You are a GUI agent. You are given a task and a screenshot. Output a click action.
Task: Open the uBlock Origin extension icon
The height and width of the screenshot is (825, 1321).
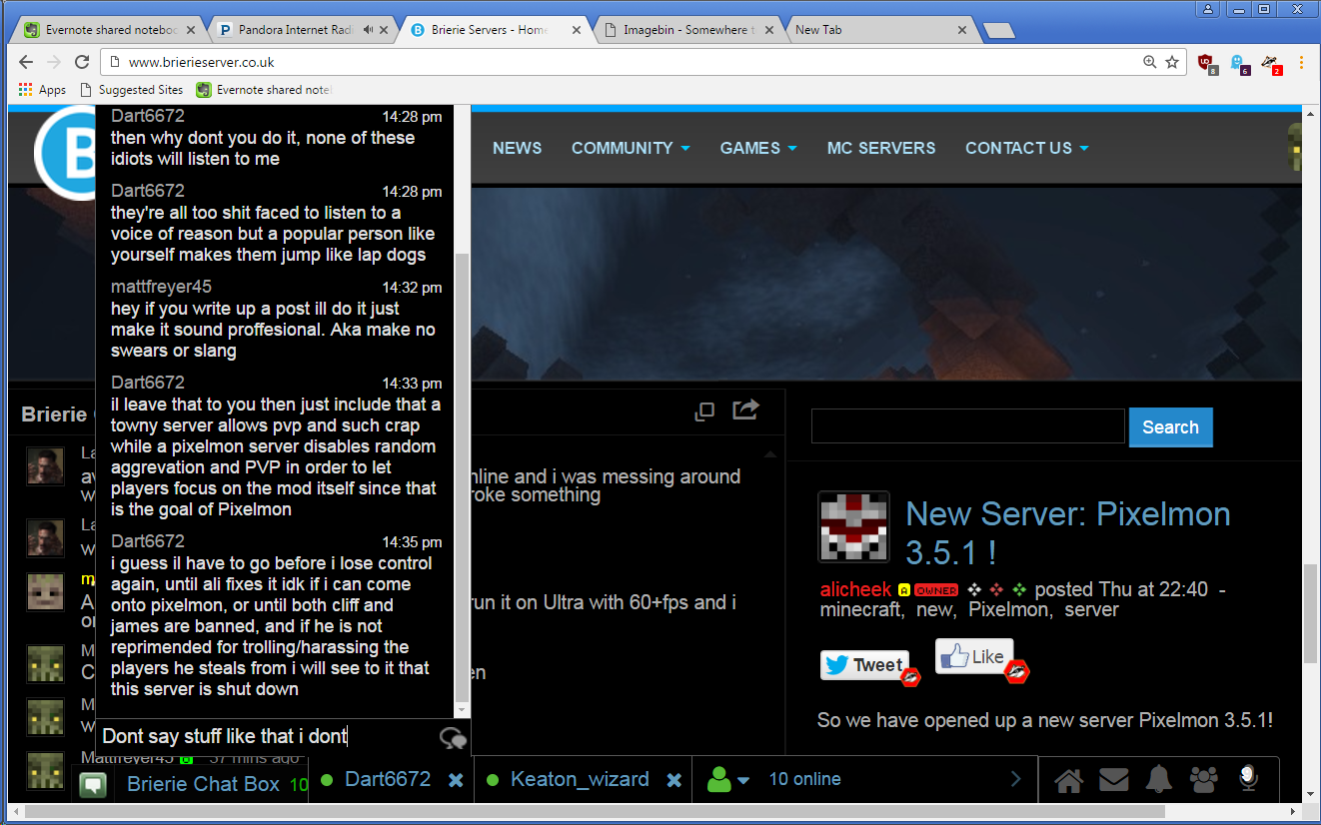[1207, 63]
